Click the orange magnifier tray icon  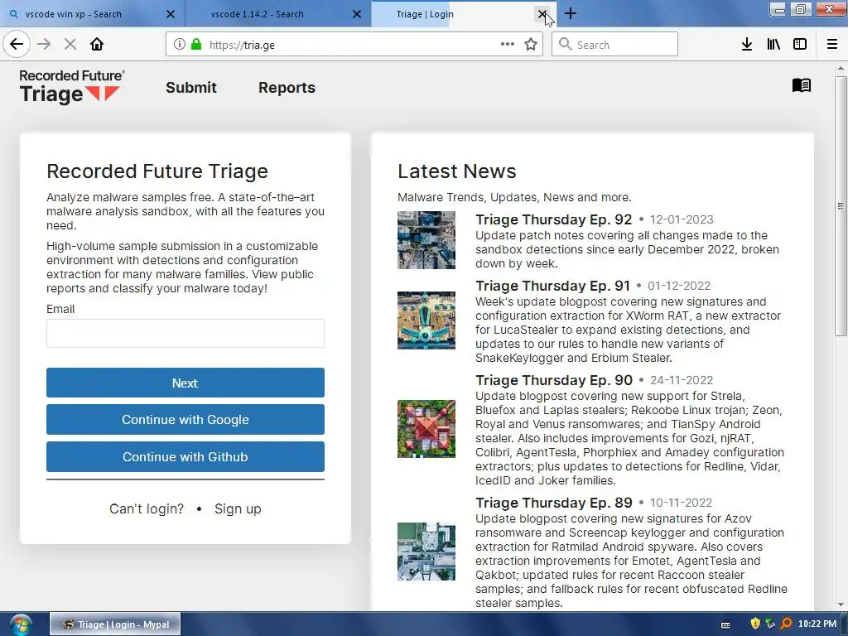point(786,624)
